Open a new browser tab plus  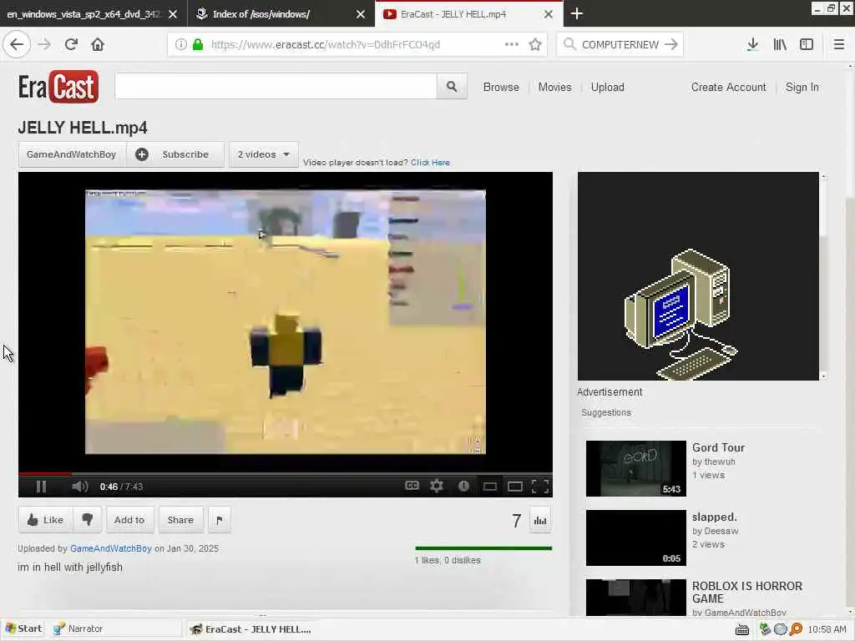pyautogui.click(x=577, y=13)
